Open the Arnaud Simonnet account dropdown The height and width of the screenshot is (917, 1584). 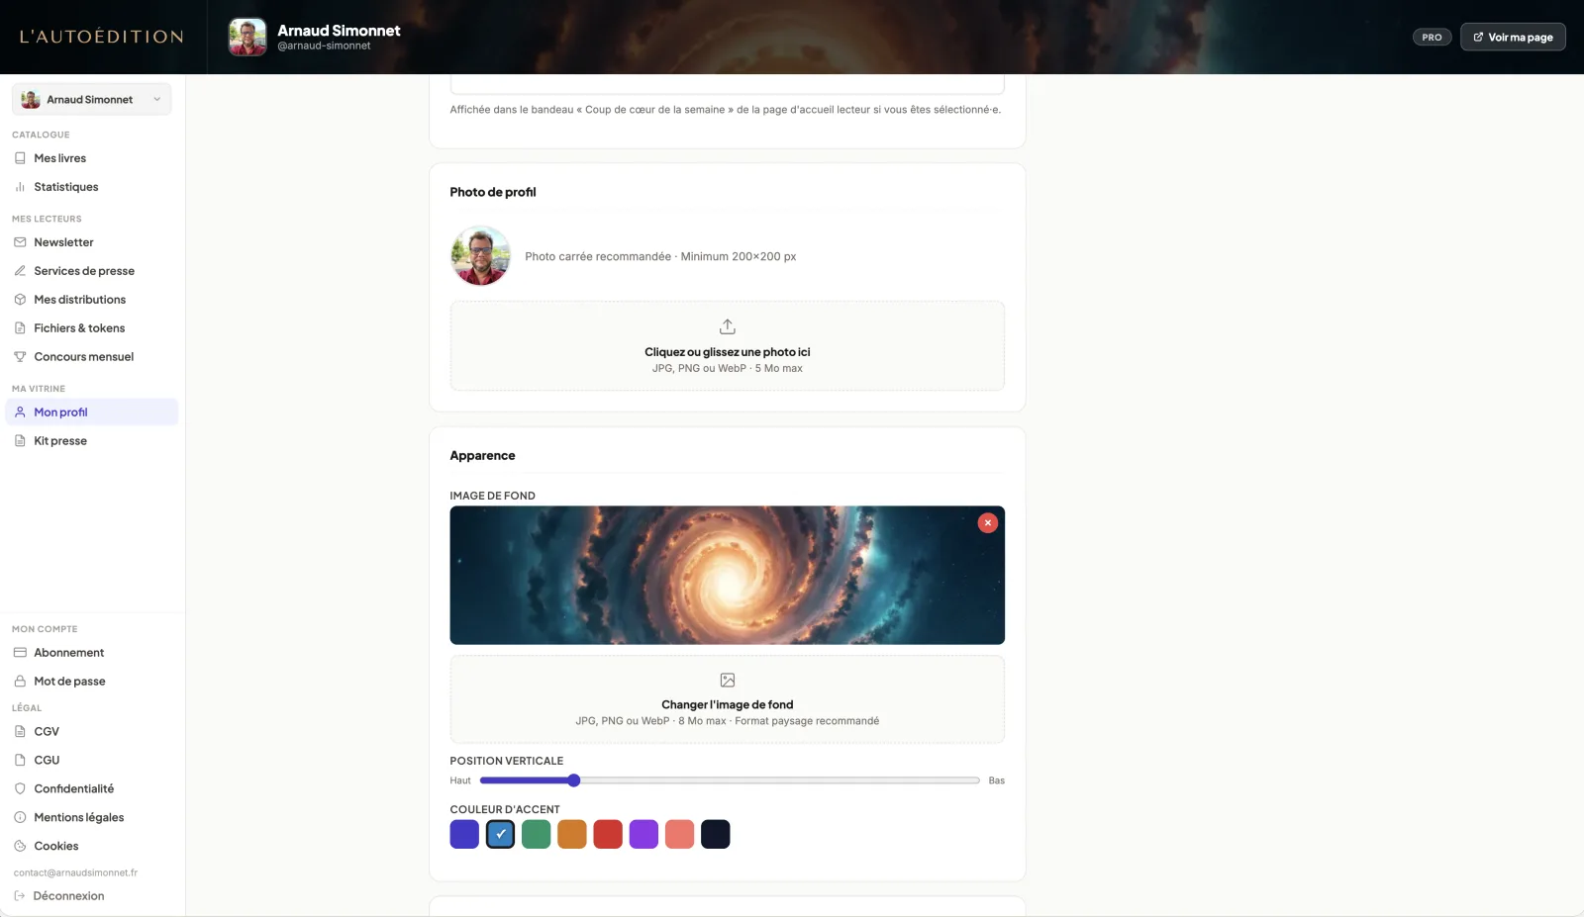tap(91, 100)
